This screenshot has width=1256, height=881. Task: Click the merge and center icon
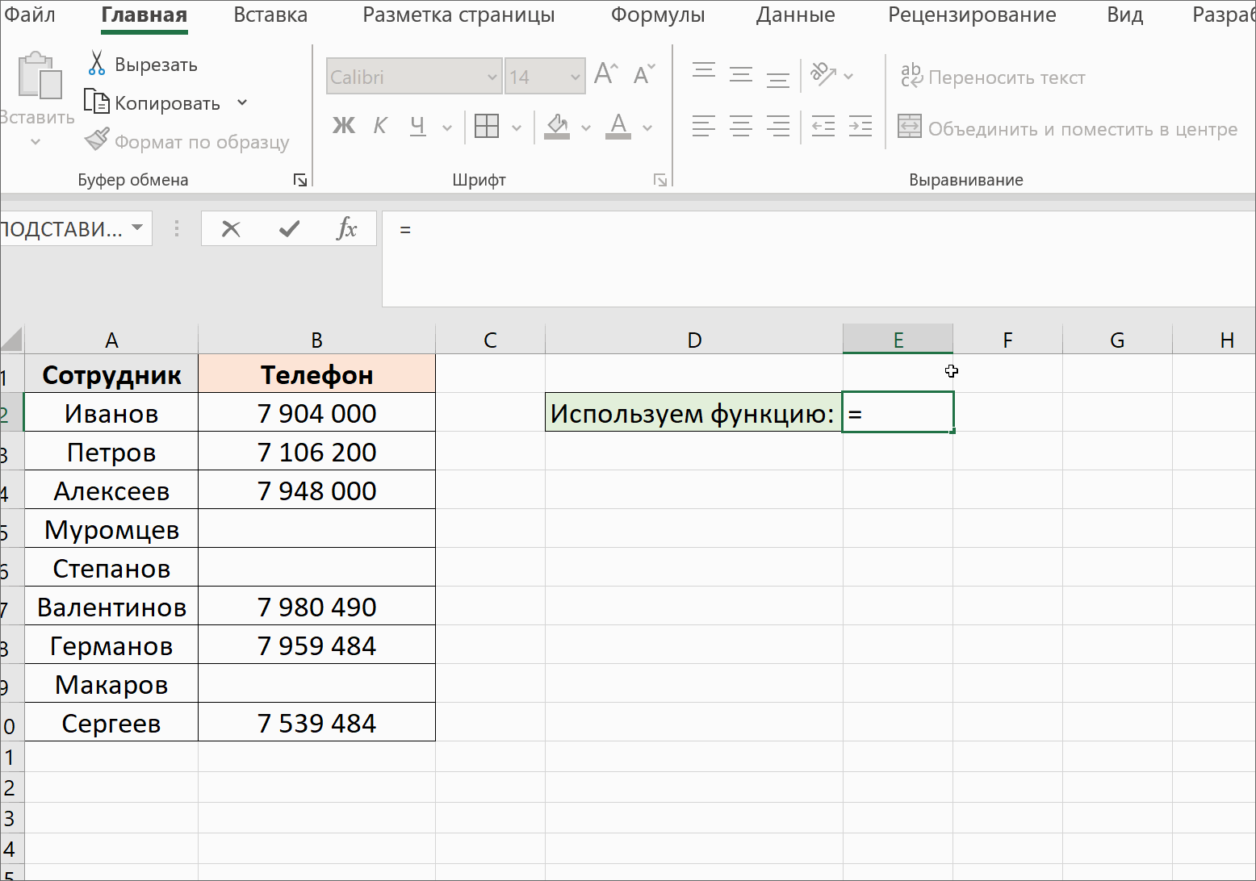[910, 126]
